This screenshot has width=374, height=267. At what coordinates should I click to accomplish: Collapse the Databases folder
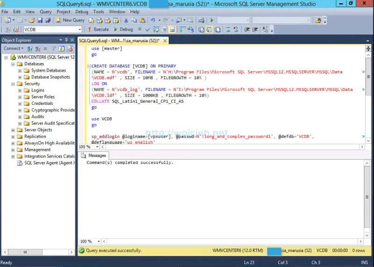[x=13, y=64]
